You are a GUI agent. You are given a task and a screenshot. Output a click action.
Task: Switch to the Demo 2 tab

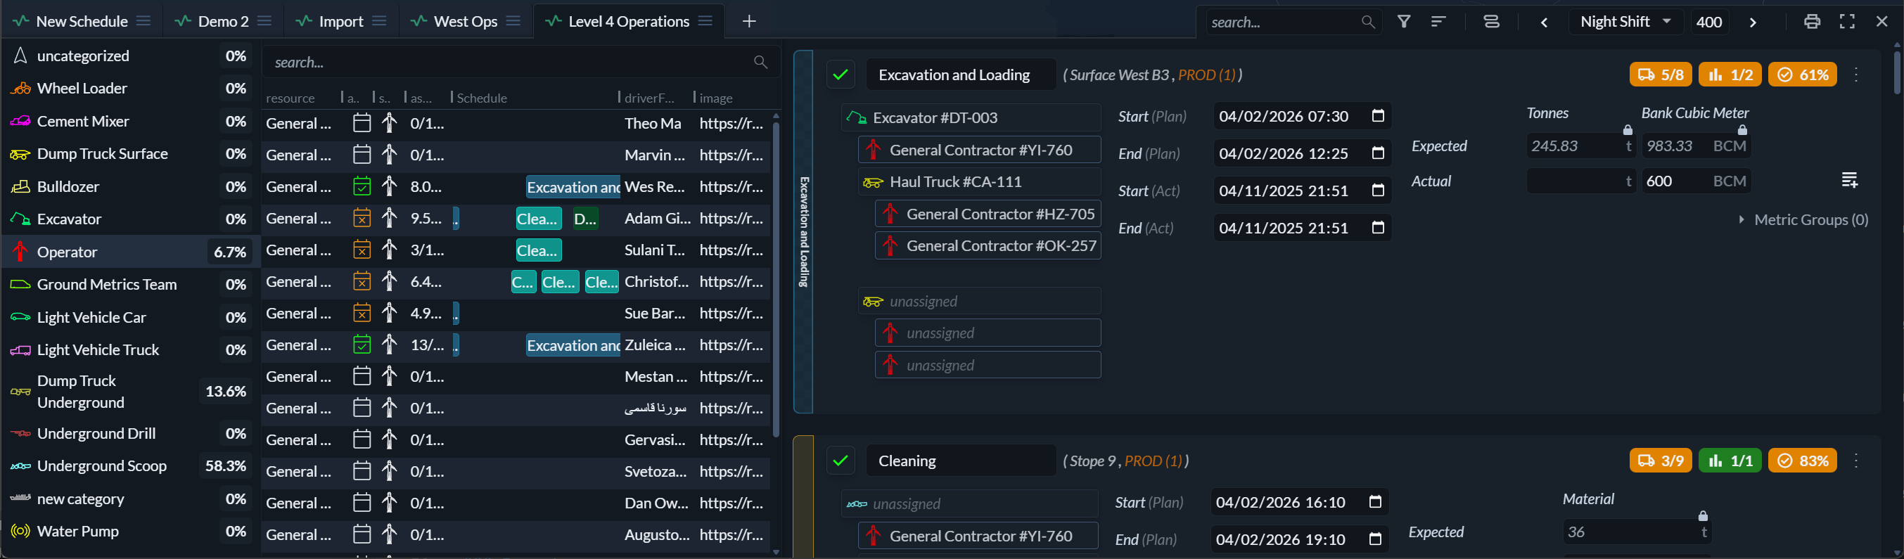coord(223,21)
